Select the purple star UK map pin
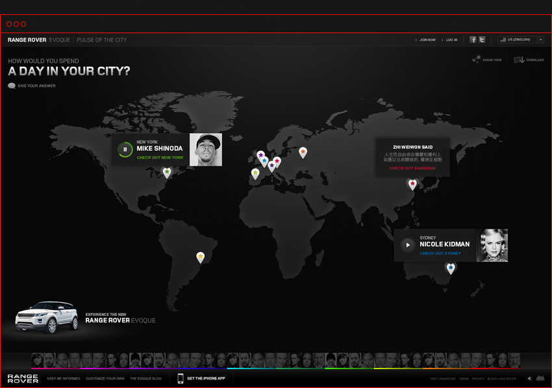 260,155
